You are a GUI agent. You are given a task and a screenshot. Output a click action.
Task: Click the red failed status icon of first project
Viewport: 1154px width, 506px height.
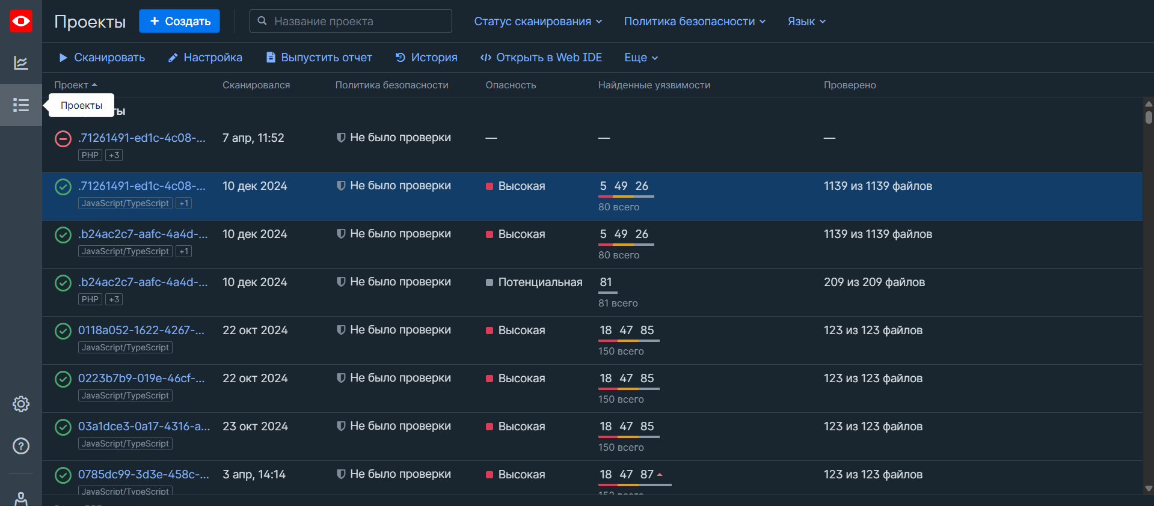click(x=63, y=139)
